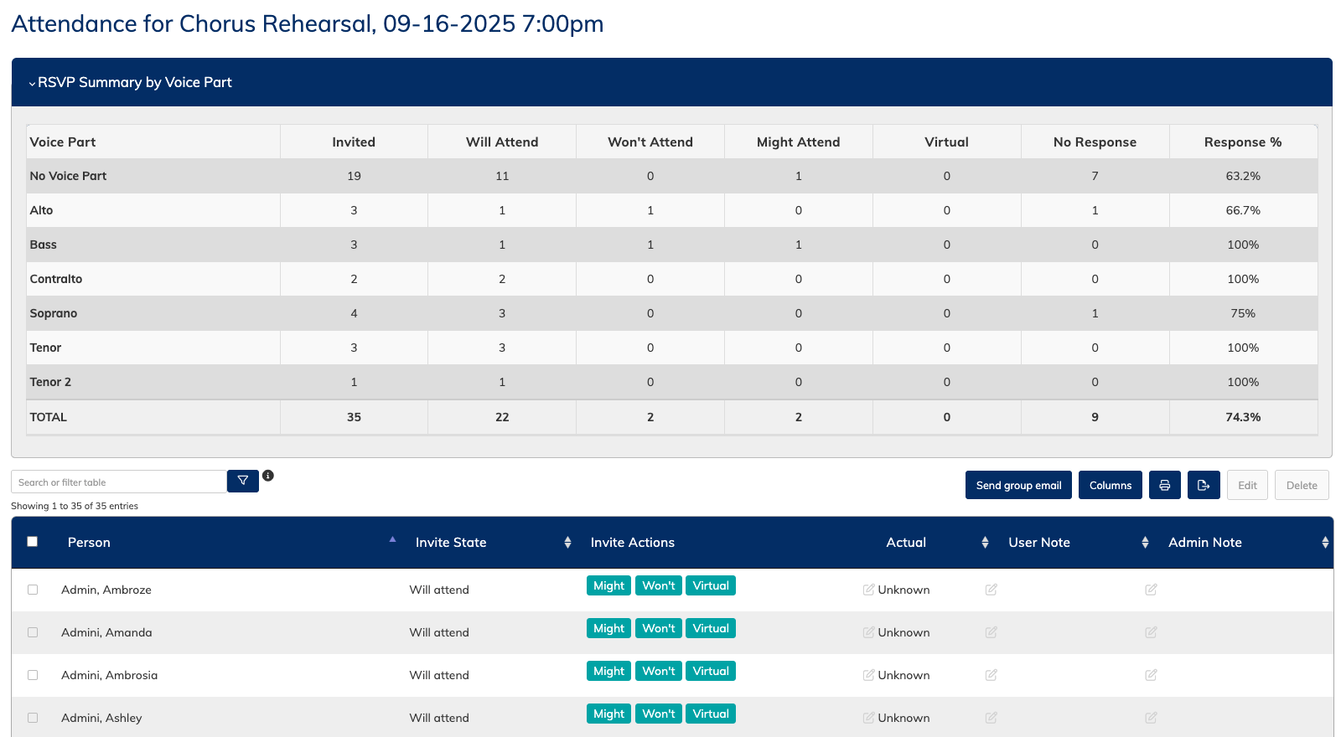Toggle the select-all checkbox in table header
Image resolution: width=1341 pixels, height=737 pixels.
pyautogui.click(x=33, y=542)
